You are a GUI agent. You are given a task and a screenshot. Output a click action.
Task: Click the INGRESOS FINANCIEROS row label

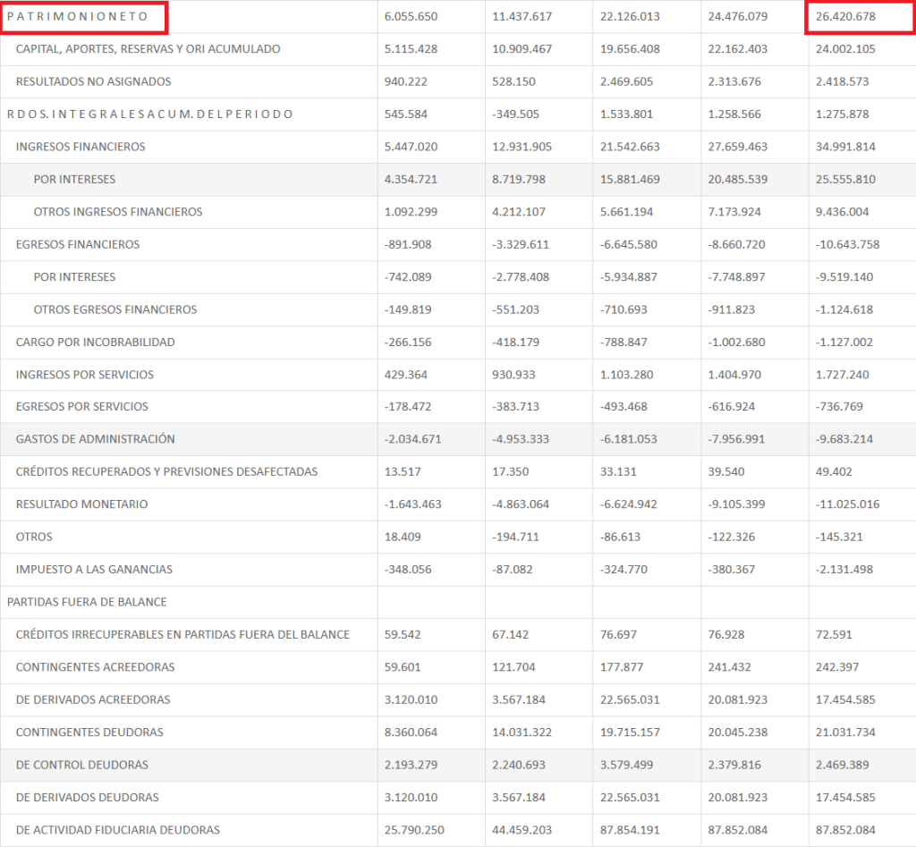[81, 147]
